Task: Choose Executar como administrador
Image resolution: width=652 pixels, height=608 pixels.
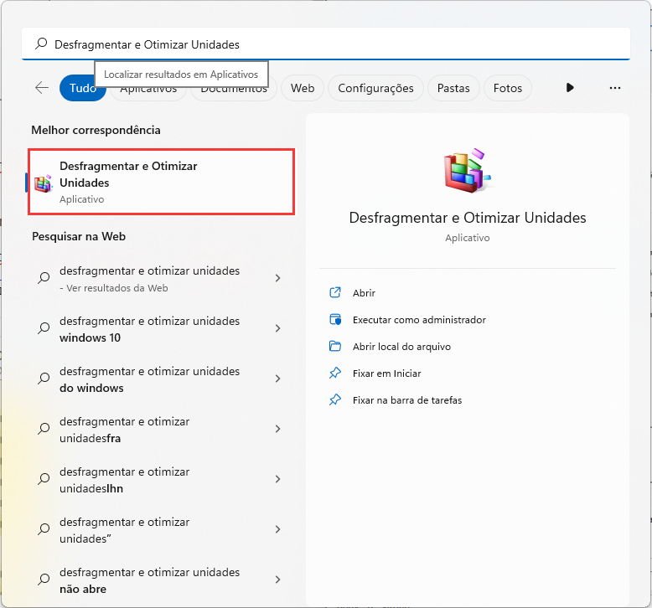Action: [x=419, y=320]
